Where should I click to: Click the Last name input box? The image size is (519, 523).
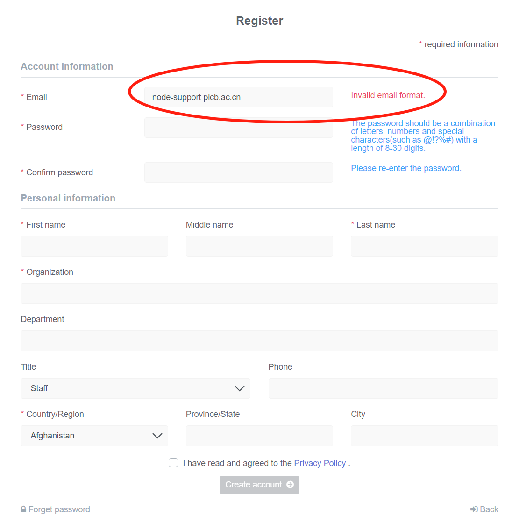tap(424, 246)
